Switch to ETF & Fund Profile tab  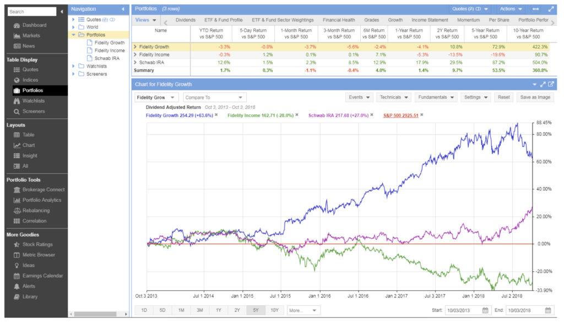(224, 20)
